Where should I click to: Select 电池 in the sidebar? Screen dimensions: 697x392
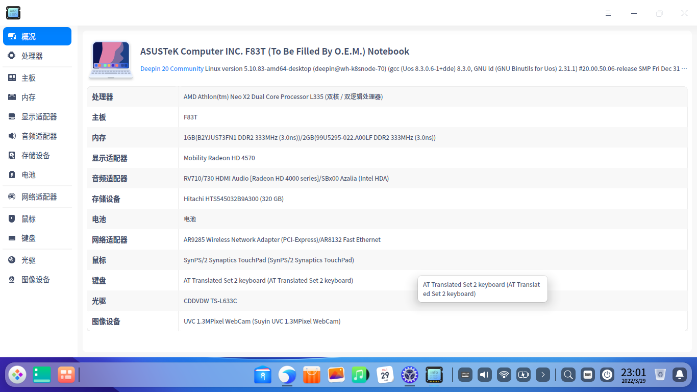tap(37, 175)
